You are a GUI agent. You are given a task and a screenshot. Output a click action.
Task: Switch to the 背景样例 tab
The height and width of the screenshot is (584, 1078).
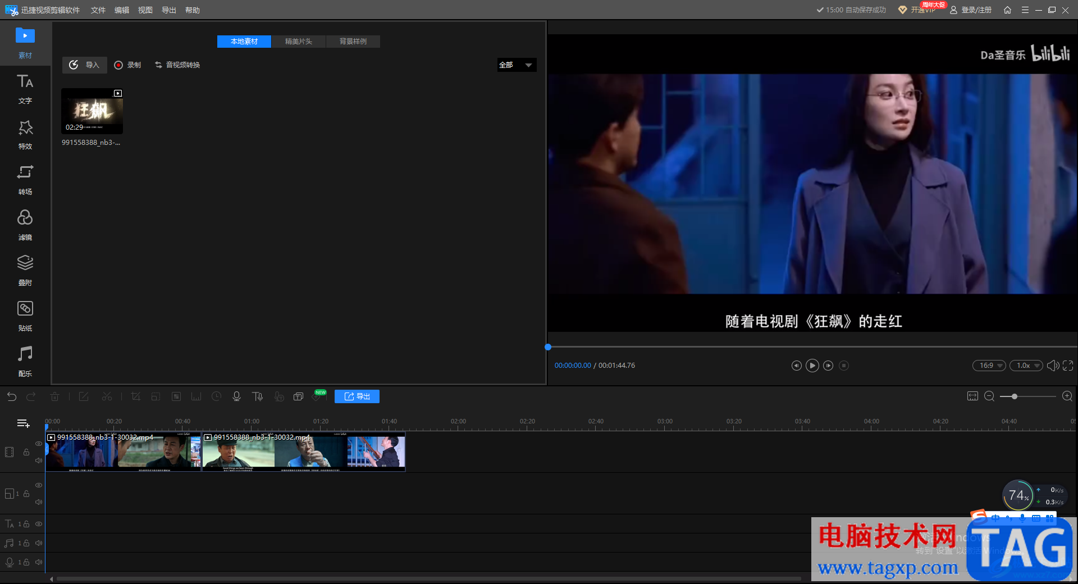pos(353,42)
